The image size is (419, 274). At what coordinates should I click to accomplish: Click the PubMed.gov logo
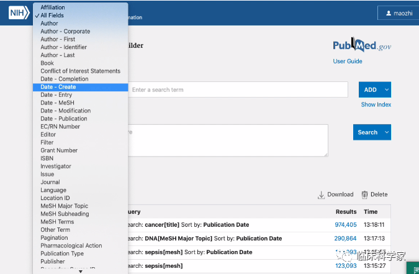pyautogui.click(x=362, y=45)
